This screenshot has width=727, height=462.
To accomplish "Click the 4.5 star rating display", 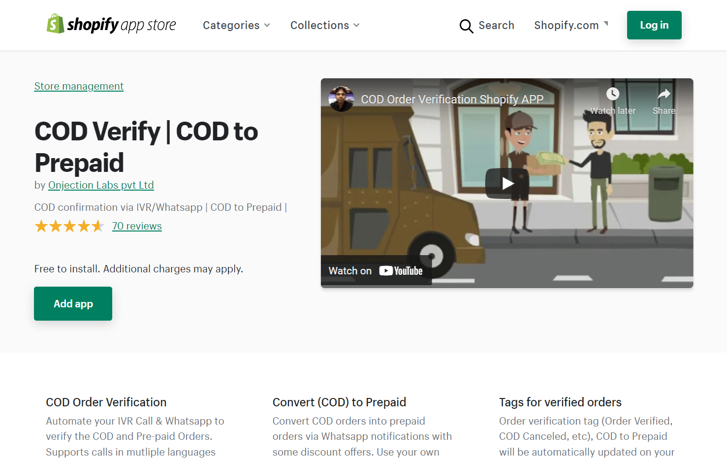I will pyautogui.click(x=69, y=226).
